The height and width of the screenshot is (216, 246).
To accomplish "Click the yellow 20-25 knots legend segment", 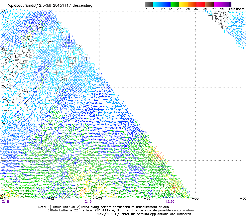I will 184,4.
